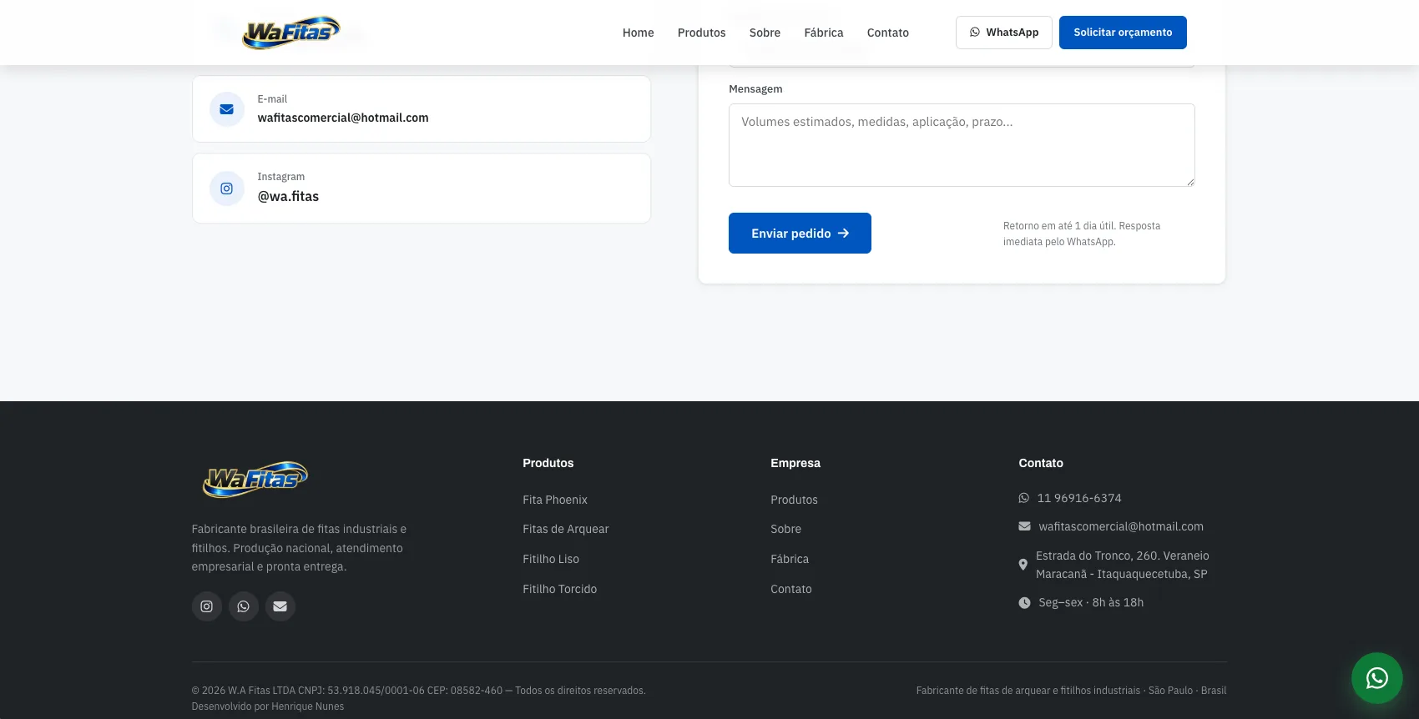Click the map pin icon beside the address
The image size is (1419, 719).
point(1023,565)
